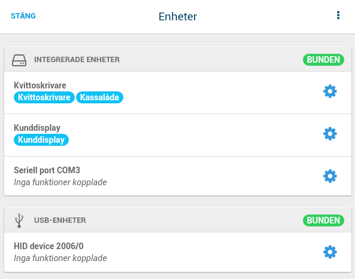Open settings gear for Kunddisplay device
The image size is (355, 279).
pos(330,134)
